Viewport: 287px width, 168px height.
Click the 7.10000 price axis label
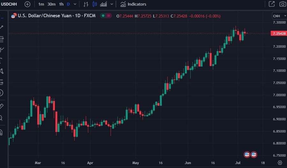279,71
